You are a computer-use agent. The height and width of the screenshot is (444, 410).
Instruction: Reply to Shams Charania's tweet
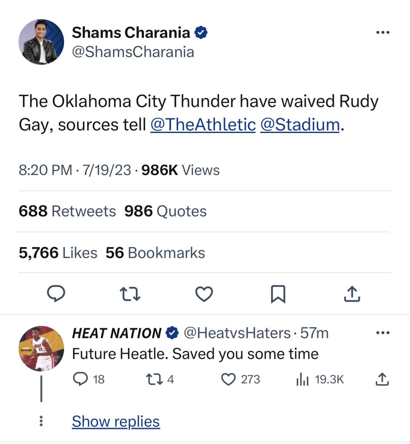[x=56, y=293]
